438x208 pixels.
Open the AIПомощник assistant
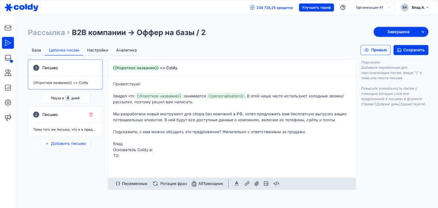[207, 184]
